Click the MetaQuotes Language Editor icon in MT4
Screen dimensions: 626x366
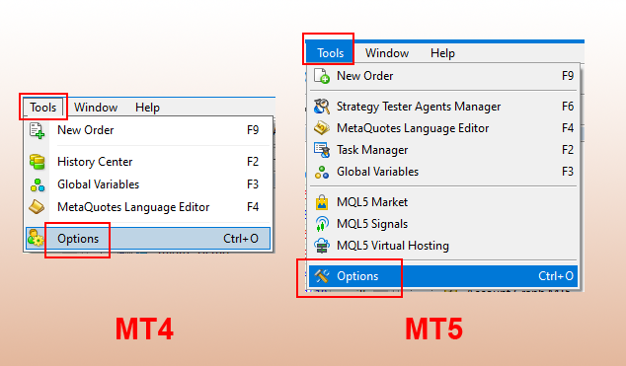(x=37, y=207)
